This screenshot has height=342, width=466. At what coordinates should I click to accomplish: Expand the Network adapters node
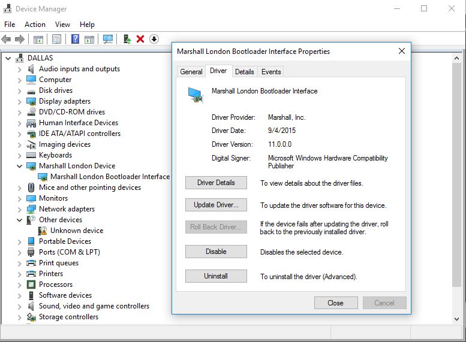(x=20, y=209)
